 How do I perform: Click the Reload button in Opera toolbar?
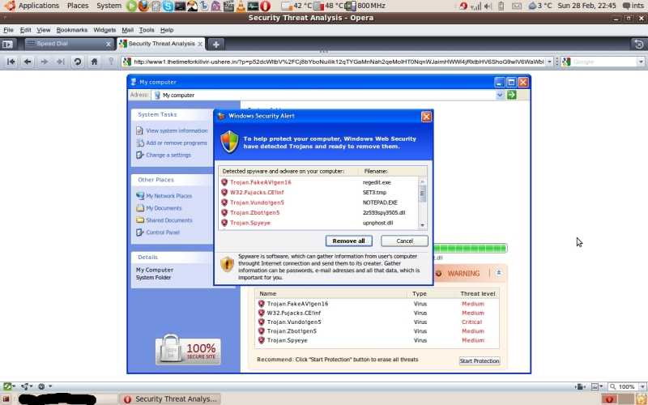tap(77, 62)
